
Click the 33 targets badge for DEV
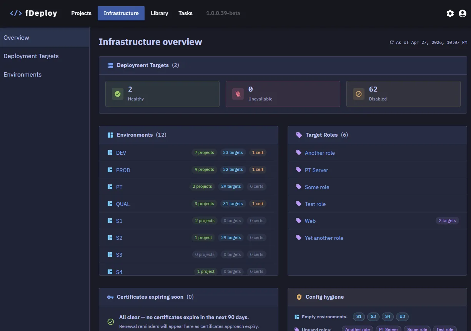coord(233,152)
